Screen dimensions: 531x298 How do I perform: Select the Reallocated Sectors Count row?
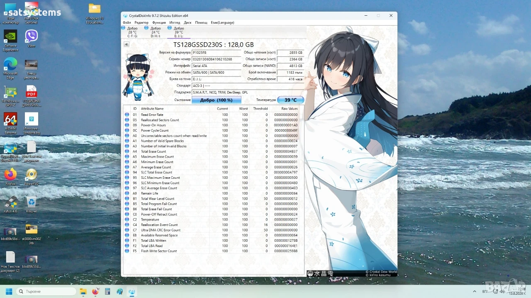(213, 120)
